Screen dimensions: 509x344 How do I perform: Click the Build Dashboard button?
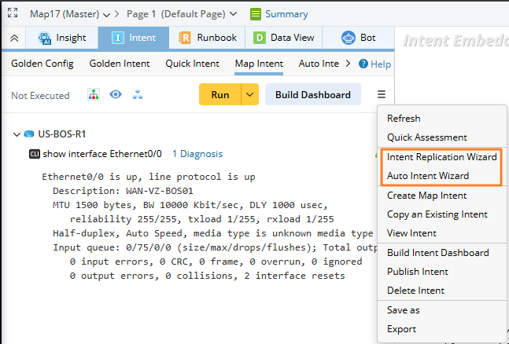click(313, 94)
